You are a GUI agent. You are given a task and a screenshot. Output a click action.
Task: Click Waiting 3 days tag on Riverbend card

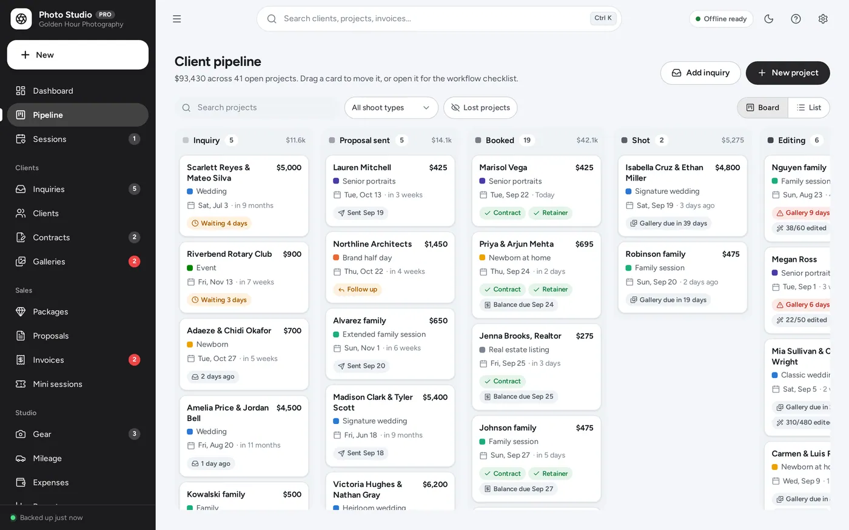pyautogui.click(x=219, y=300)
